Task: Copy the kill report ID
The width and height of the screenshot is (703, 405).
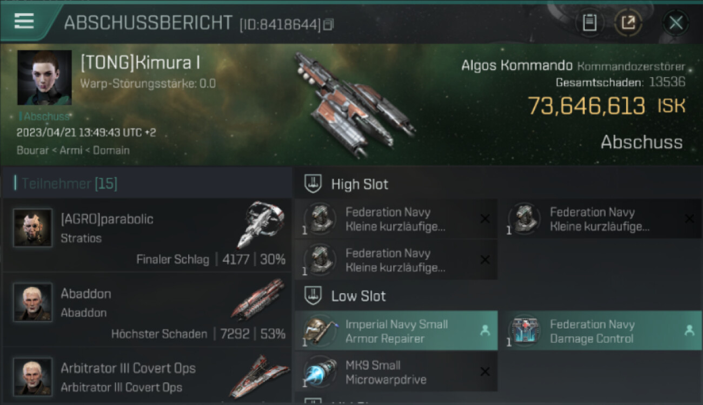Action: point(328,24)
